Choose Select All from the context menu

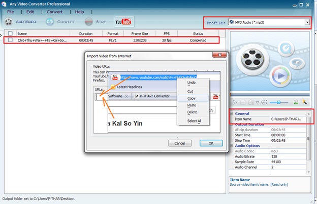click(193, 121)
